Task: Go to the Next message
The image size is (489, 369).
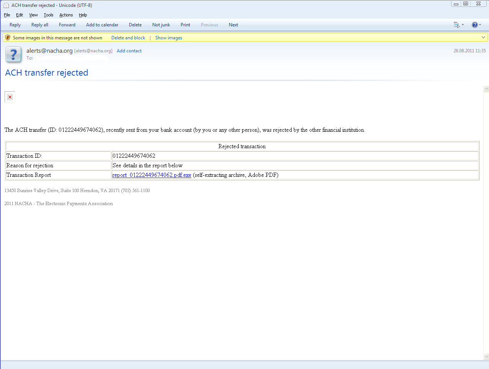Action: (x=233, y=25)
